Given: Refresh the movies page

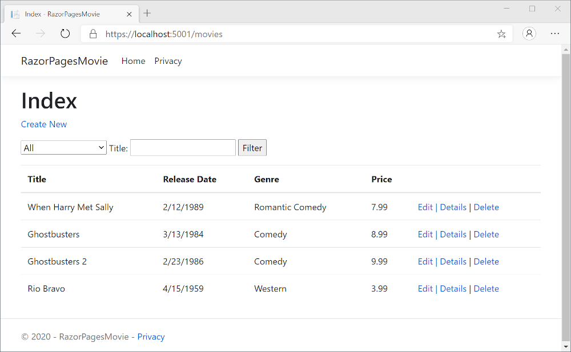Looking at the screenshot, I should pos(65,33).
